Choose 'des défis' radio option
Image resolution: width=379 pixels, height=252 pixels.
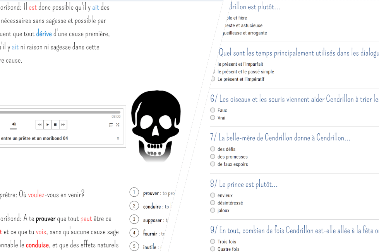(213, 149)
